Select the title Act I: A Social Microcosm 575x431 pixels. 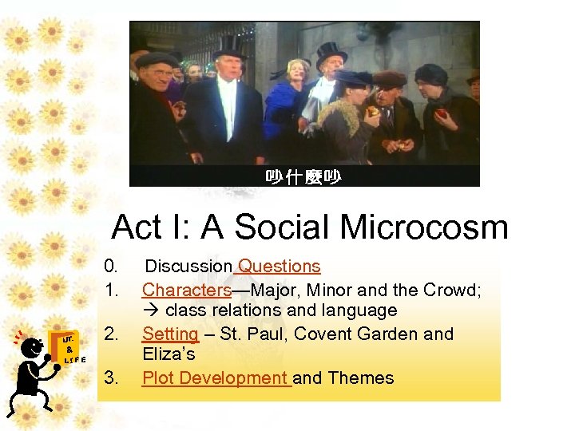point(310,227)
